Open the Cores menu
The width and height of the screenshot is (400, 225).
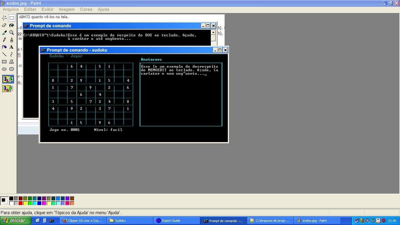pyautogui.click(x=86, y=9)
